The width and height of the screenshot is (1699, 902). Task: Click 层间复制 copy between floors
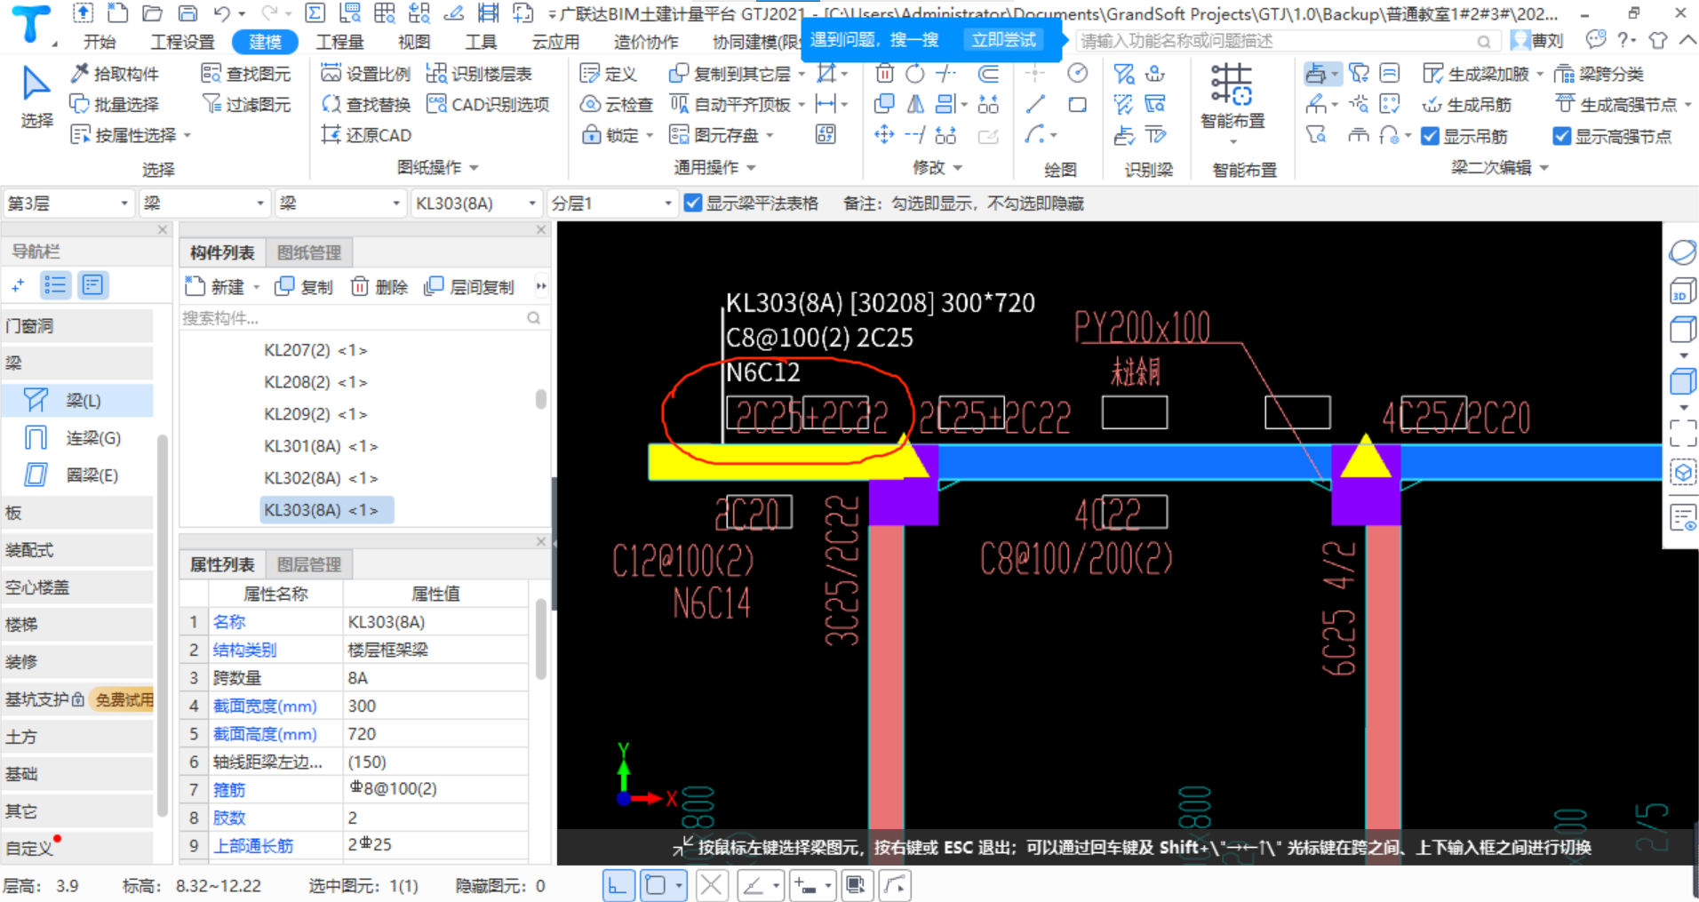[x=469, y=286]
